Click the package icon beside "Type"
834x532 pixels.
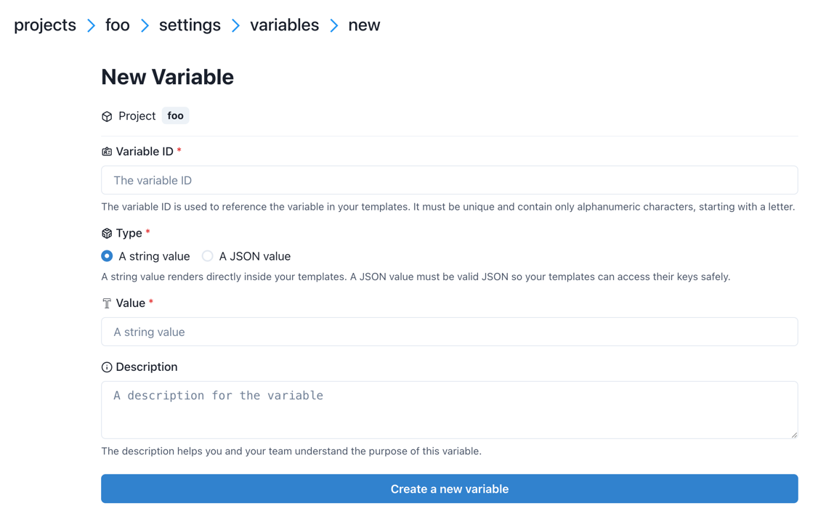106,233
